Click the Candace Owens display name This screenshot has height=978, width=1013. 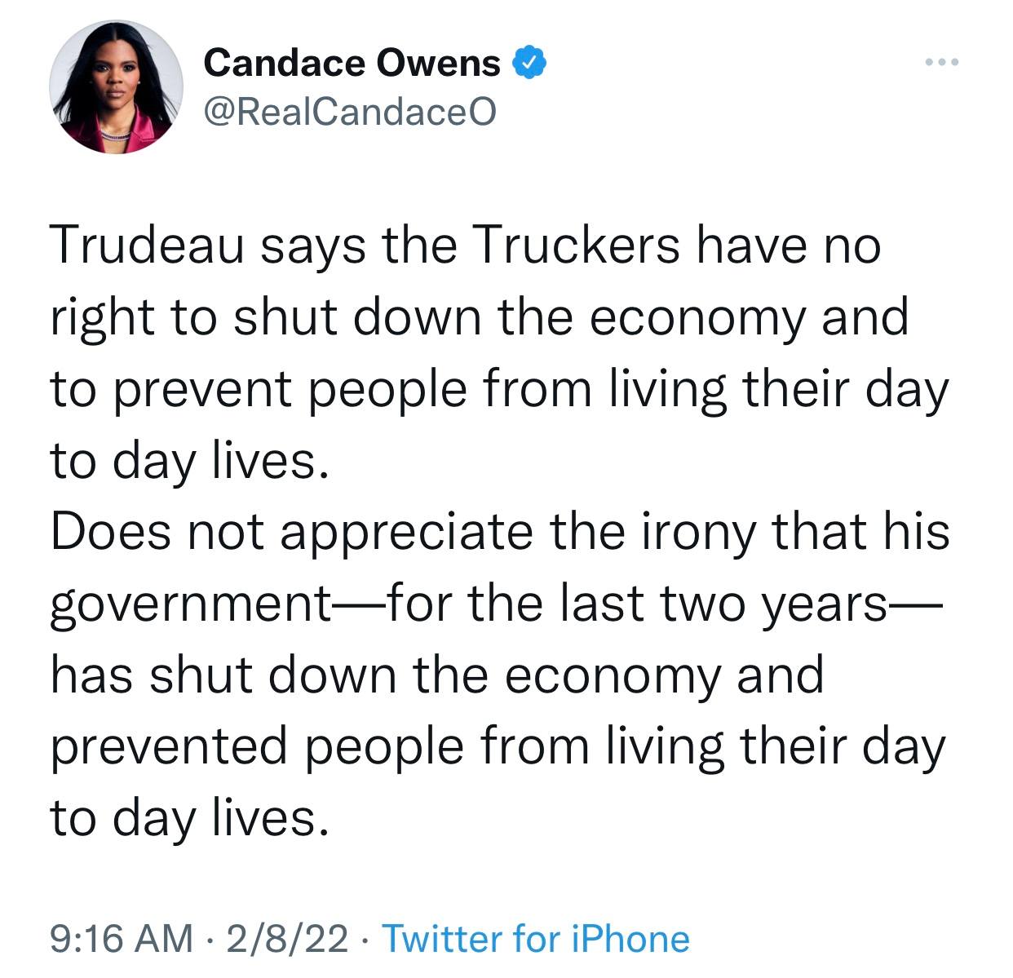(x=352, y=63)
